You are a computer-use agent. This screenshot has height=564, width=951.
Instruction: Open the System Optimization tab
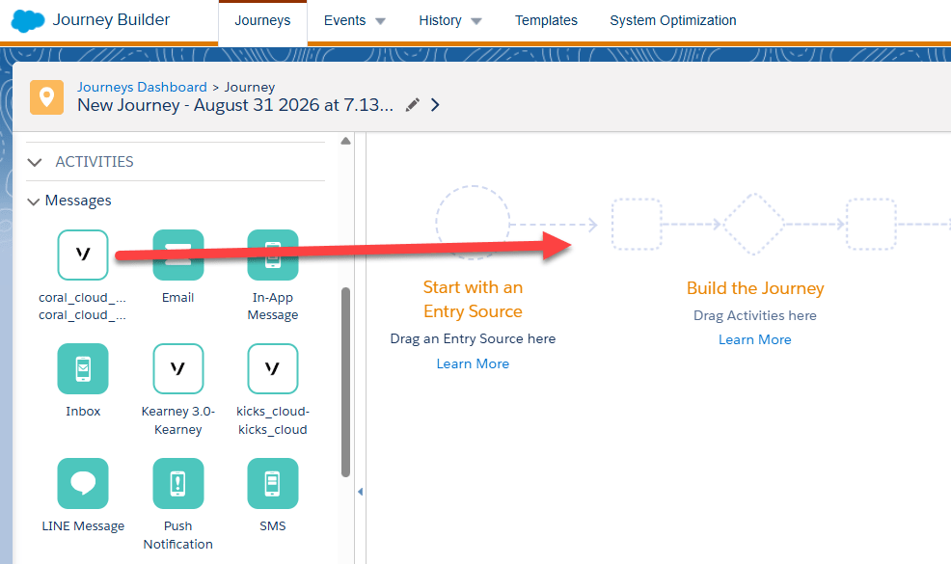(x=672, y=20)
